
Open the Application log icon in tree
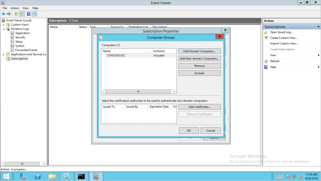click(x=12, y=33)
